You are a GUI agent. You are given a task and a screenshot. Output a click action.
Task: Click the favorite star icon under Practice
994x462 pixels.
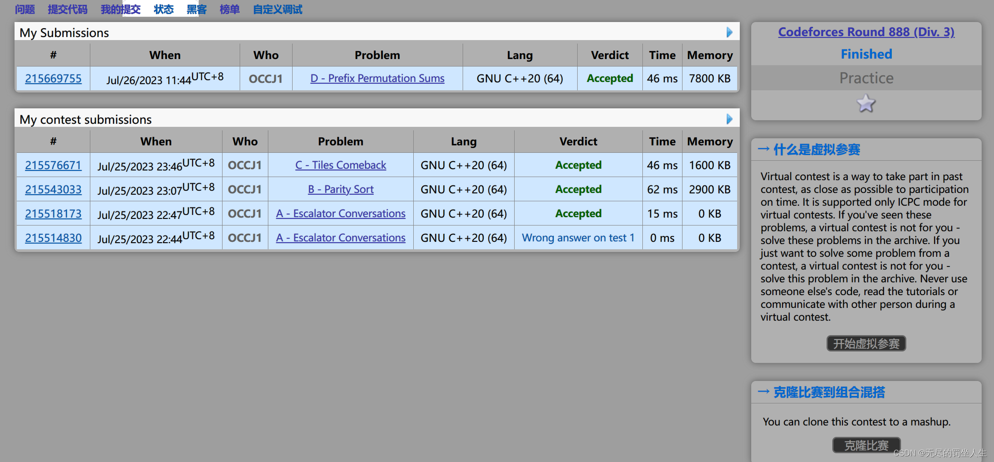point(866,103)
